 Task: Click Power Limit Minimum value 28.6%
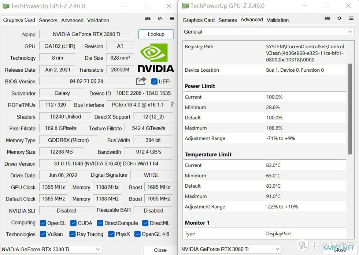click(x=273, y=107)
